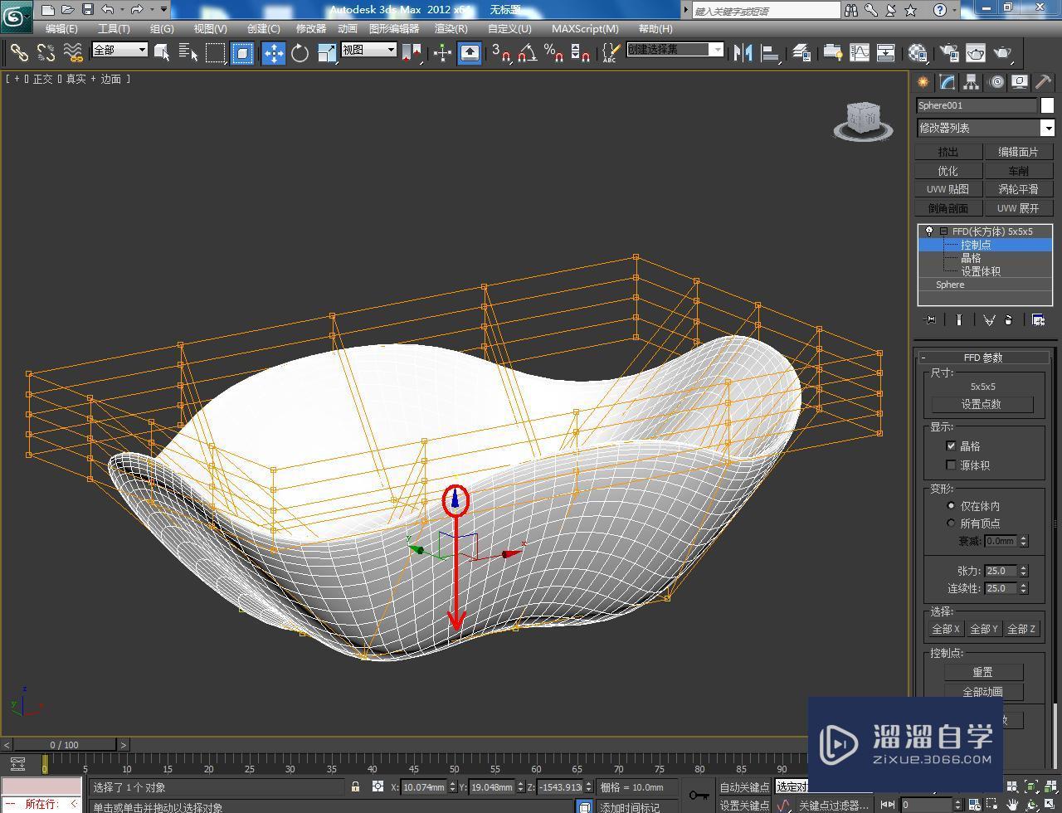Open the MAXScript(M) menu
Screen dimensions: 1062x813
click(585, 28)
